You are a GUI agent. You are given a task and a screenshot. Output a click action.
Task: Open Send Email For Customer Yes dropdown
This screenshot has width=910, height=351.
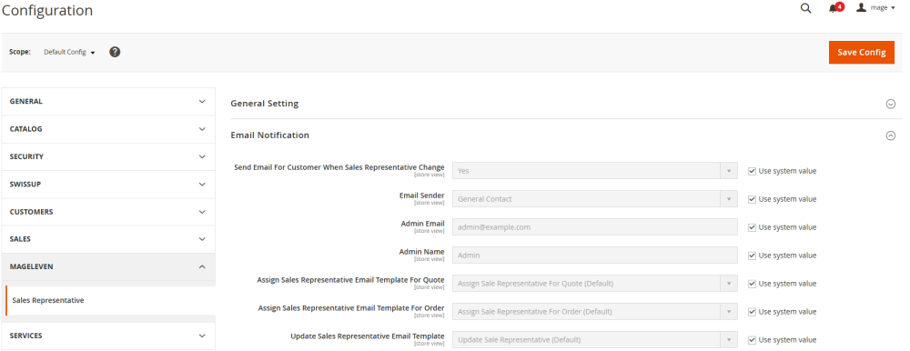pyautogui.click(x=595, y=171)
